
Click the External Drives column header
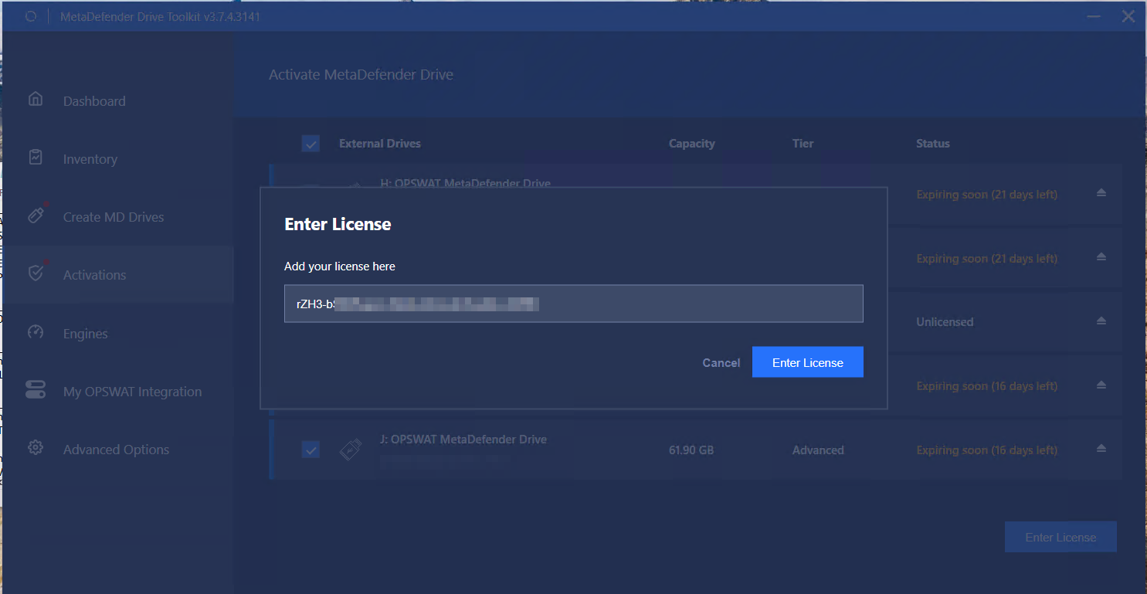pos(379,144)
